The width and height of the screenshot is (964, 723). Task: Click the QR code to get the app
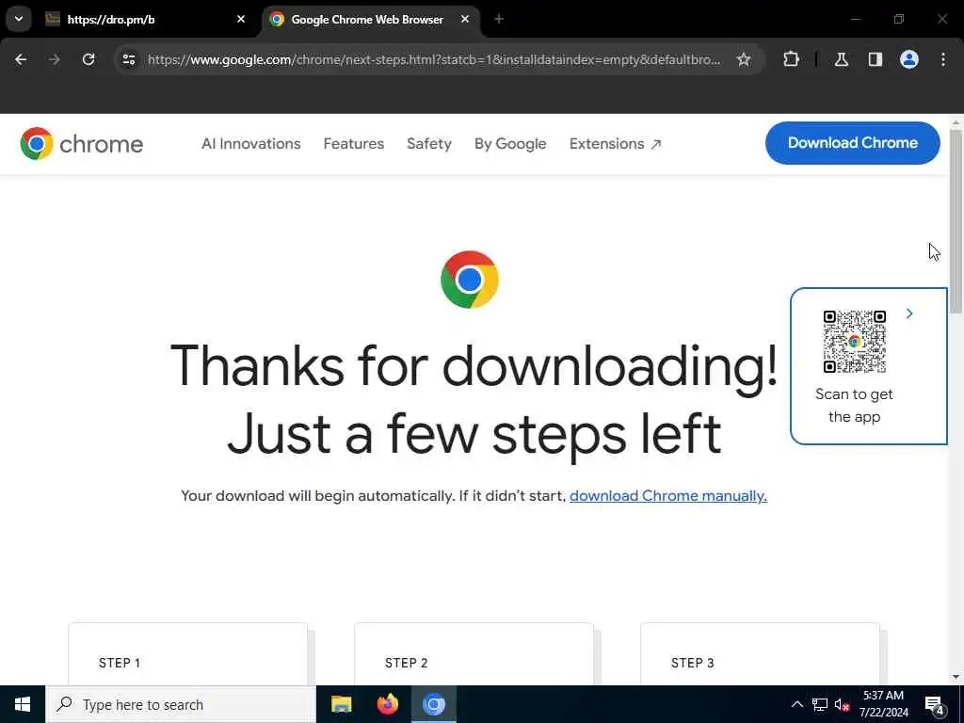855,342
